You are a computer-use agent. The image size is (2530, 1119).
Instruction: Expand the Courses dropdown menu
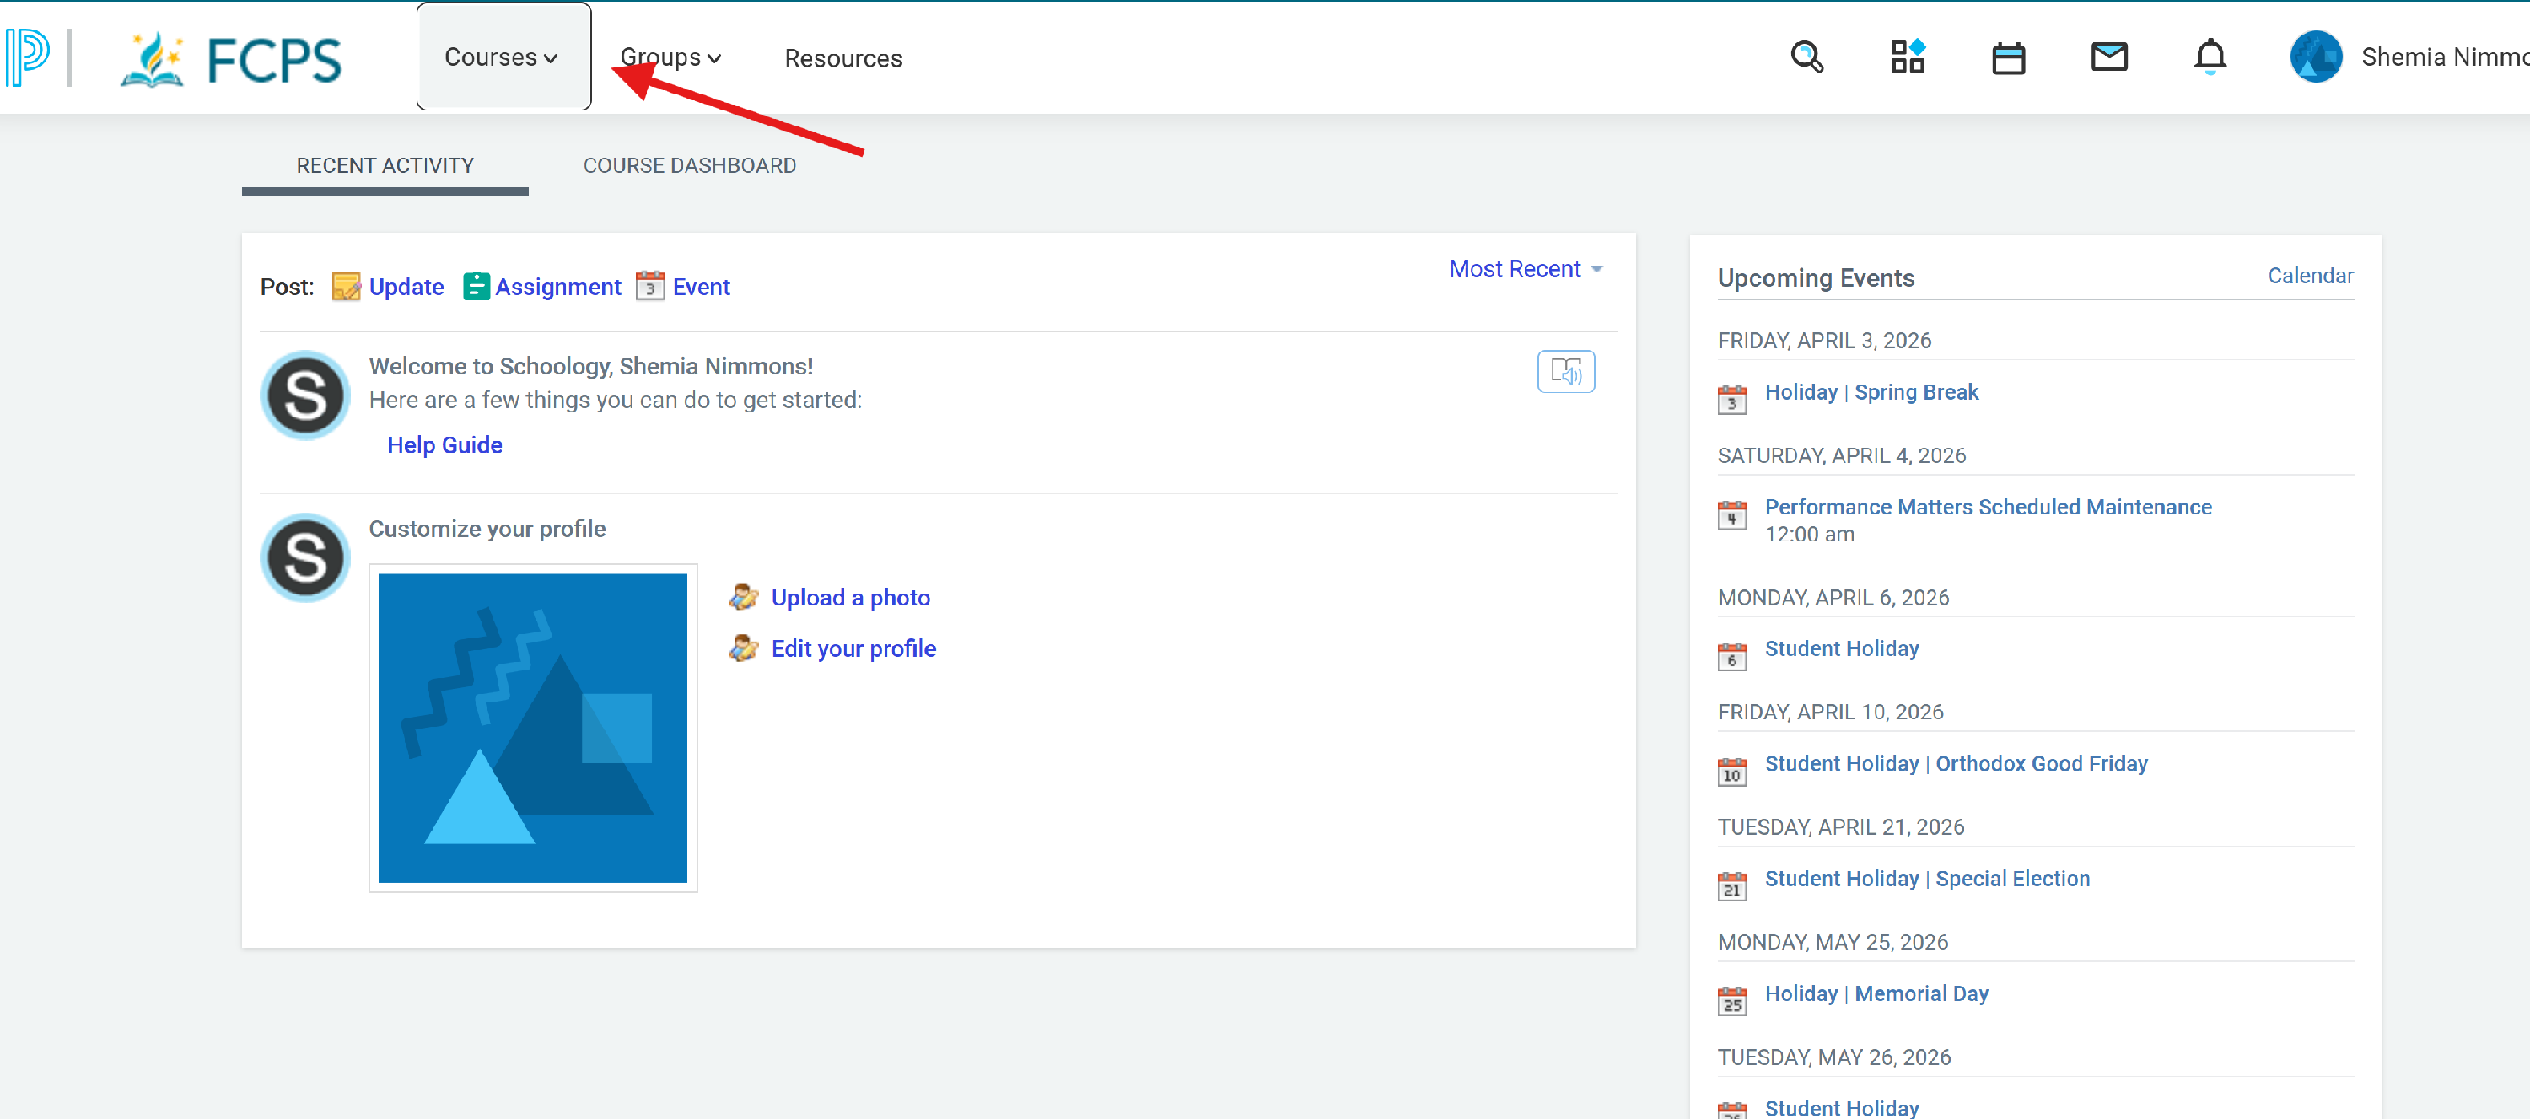503,57
